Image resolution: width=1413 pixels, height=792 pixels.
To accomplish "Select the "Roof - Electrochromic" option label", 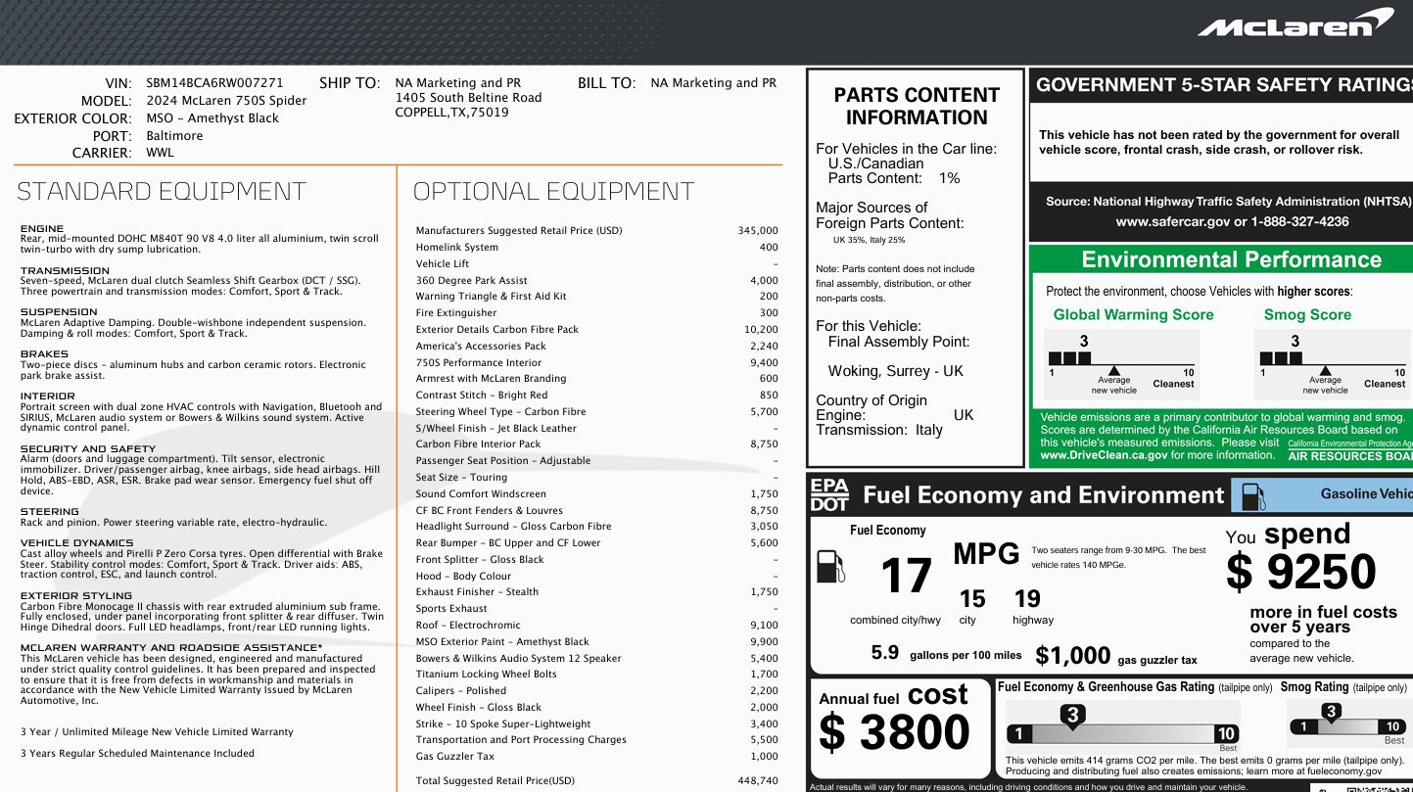I will (466, 626).
